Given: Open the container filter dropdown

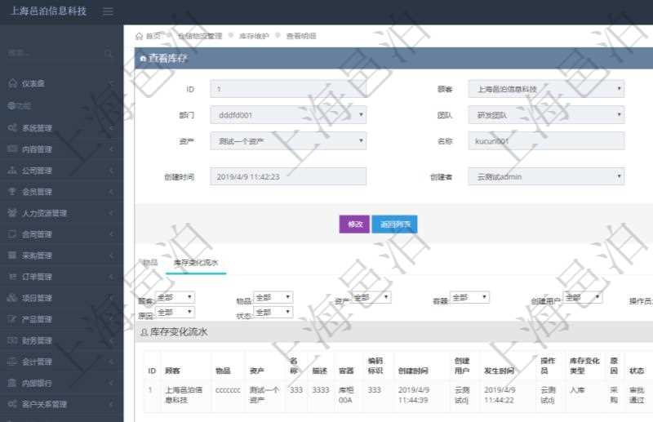Looking at the screenshot, I should coord(469,298).
